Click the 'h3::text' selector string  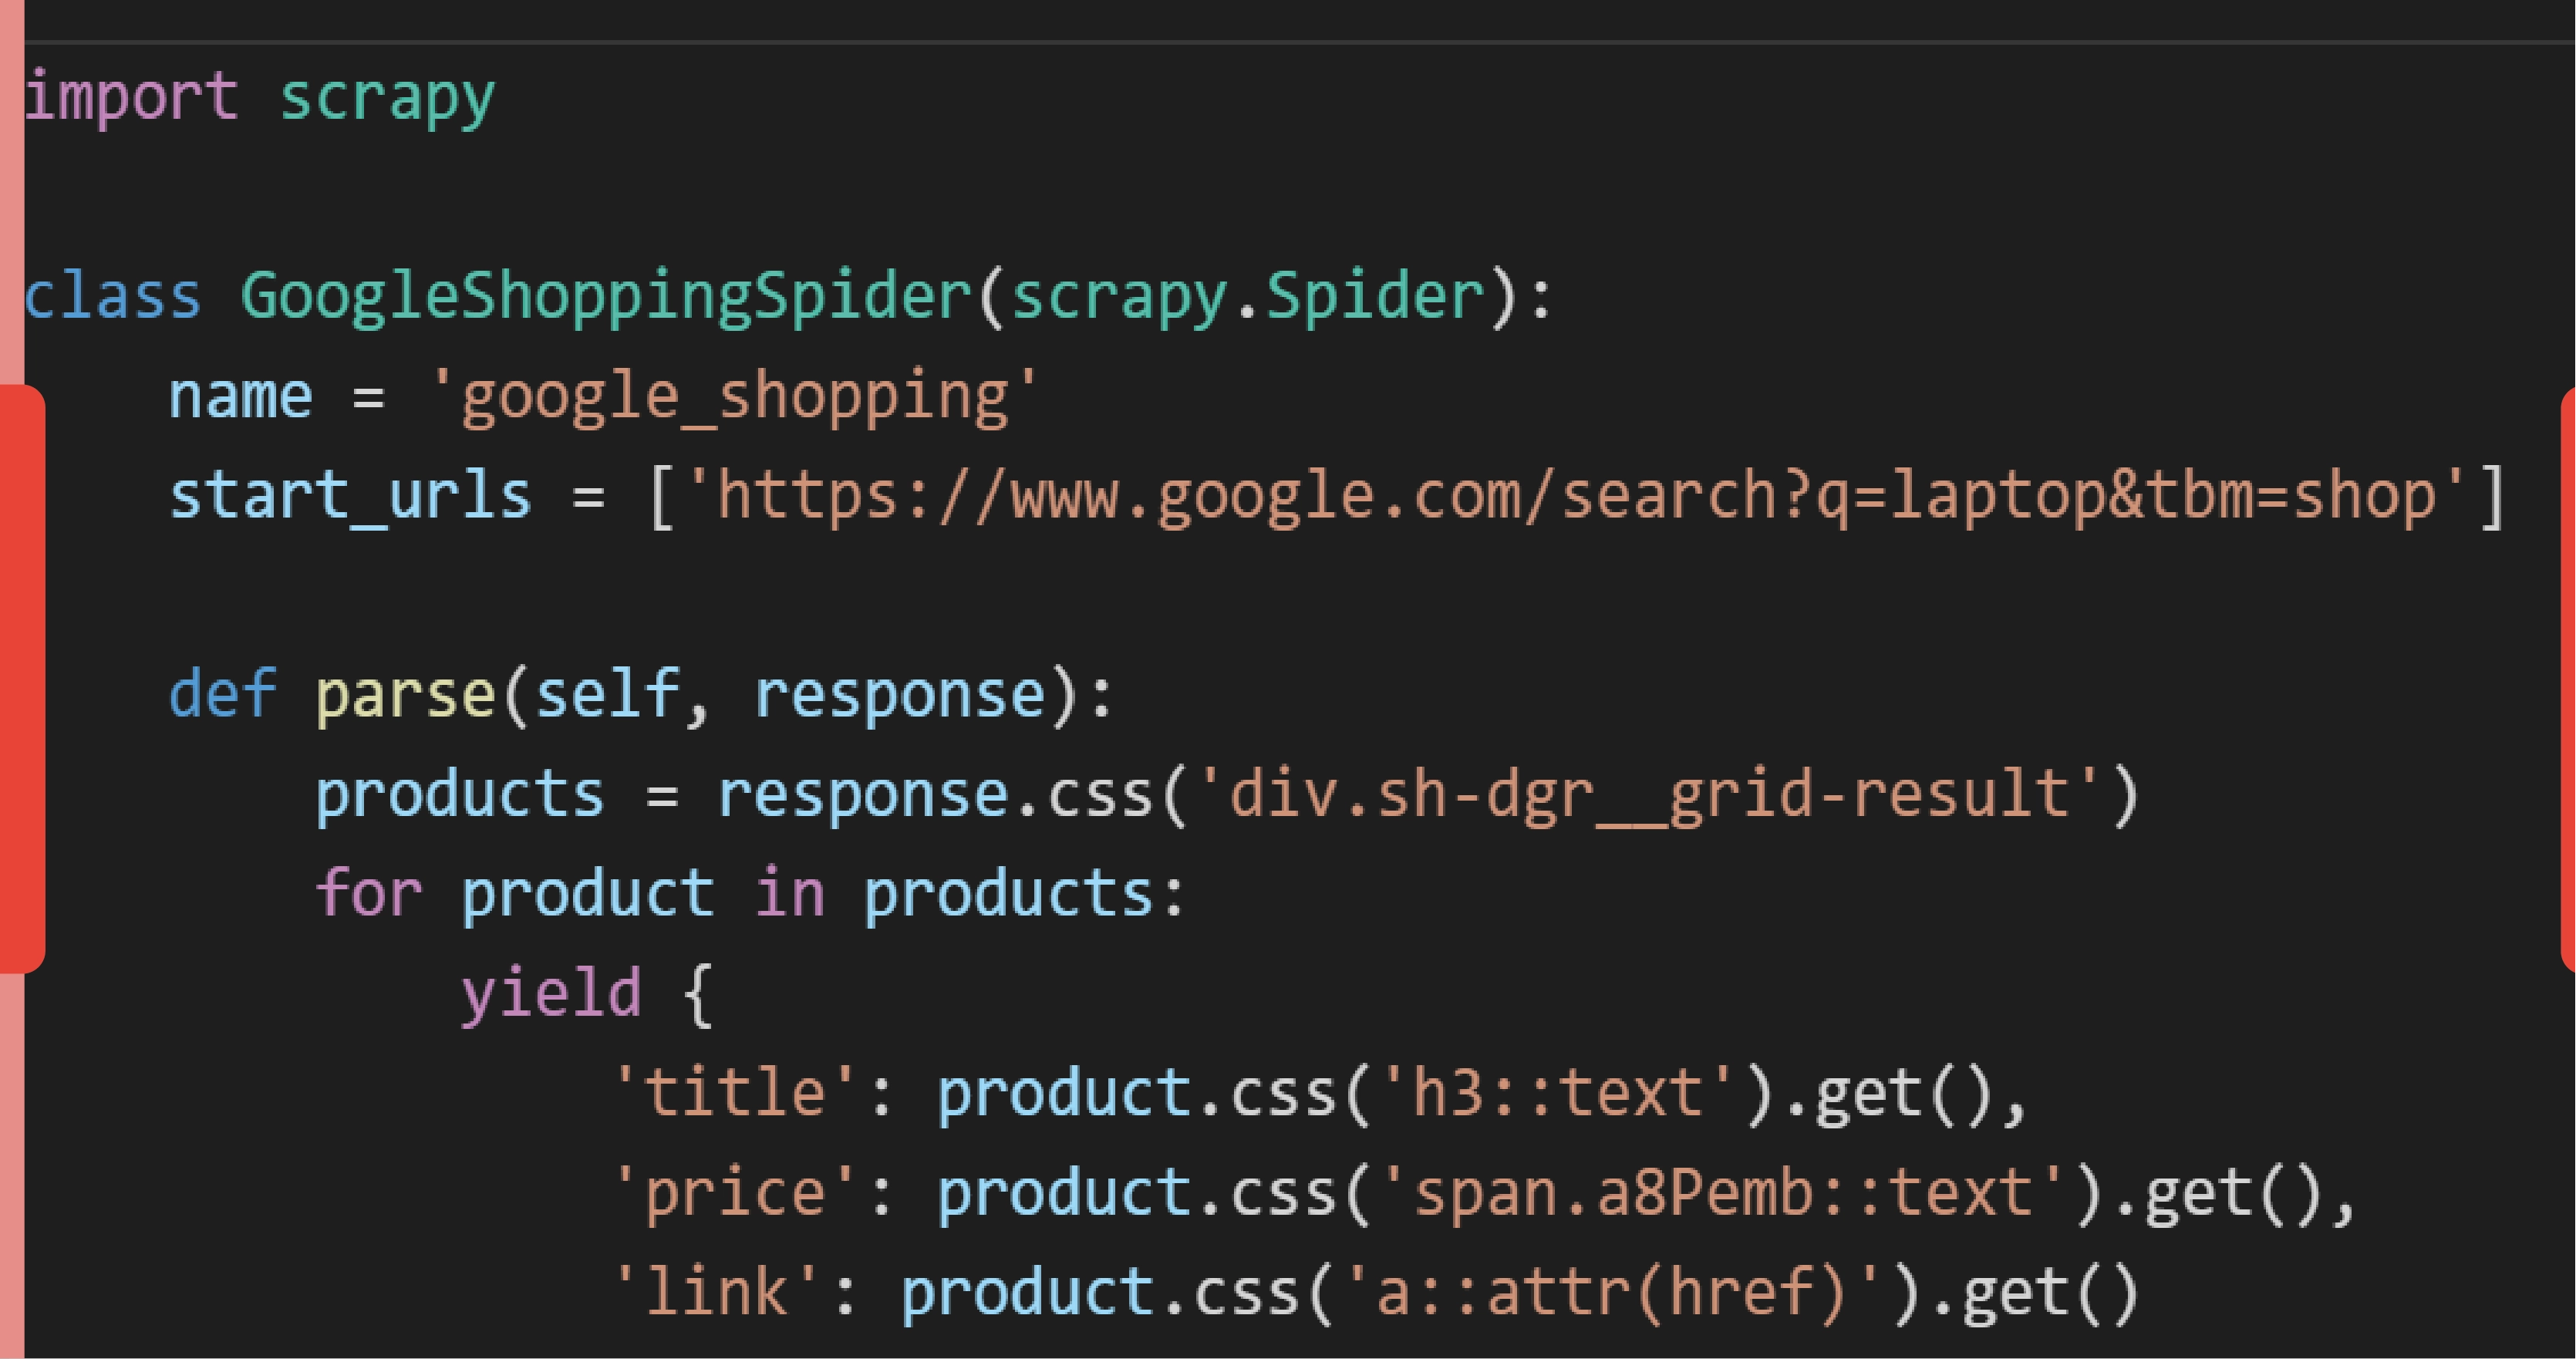click(1557, 1093)
